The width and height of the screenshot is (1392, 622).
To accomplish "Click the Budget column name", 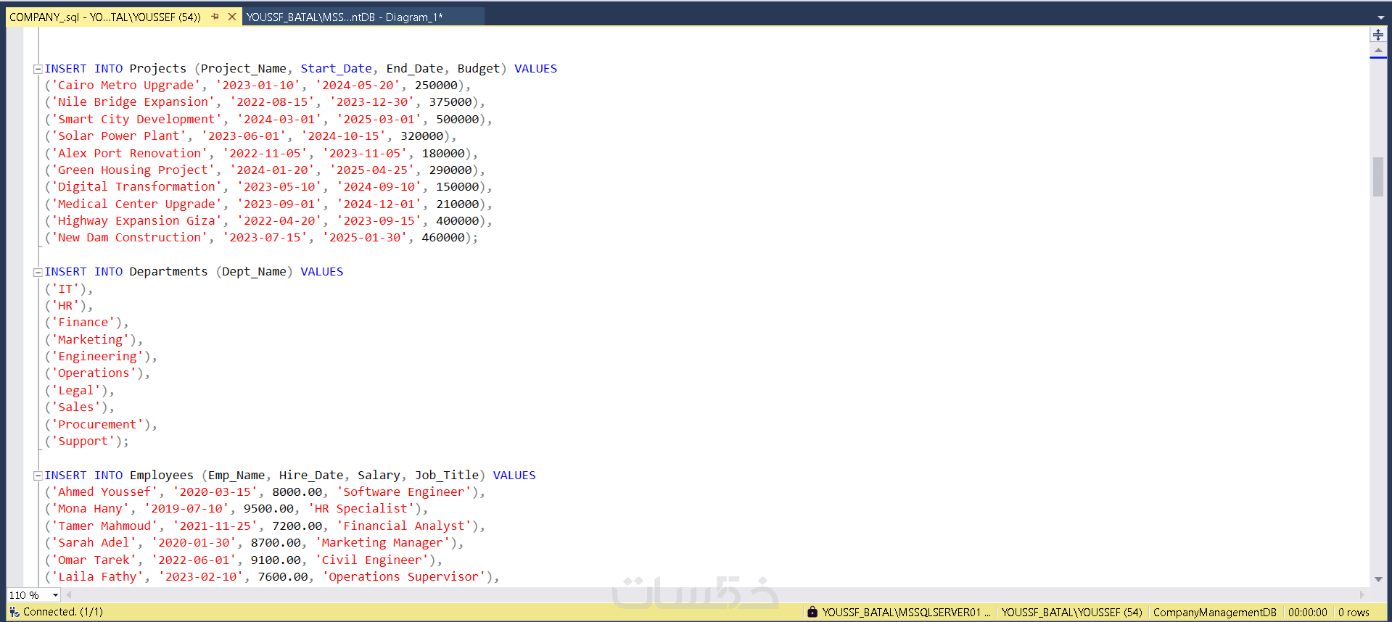I will click(478, 68).
